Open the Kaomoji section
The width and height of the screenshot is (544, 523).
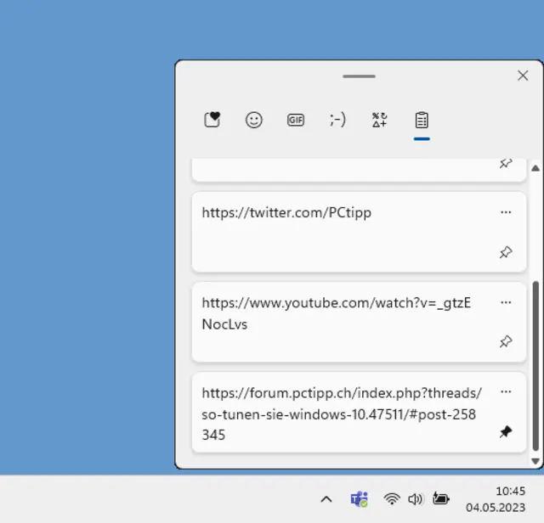tap(337, 120)
